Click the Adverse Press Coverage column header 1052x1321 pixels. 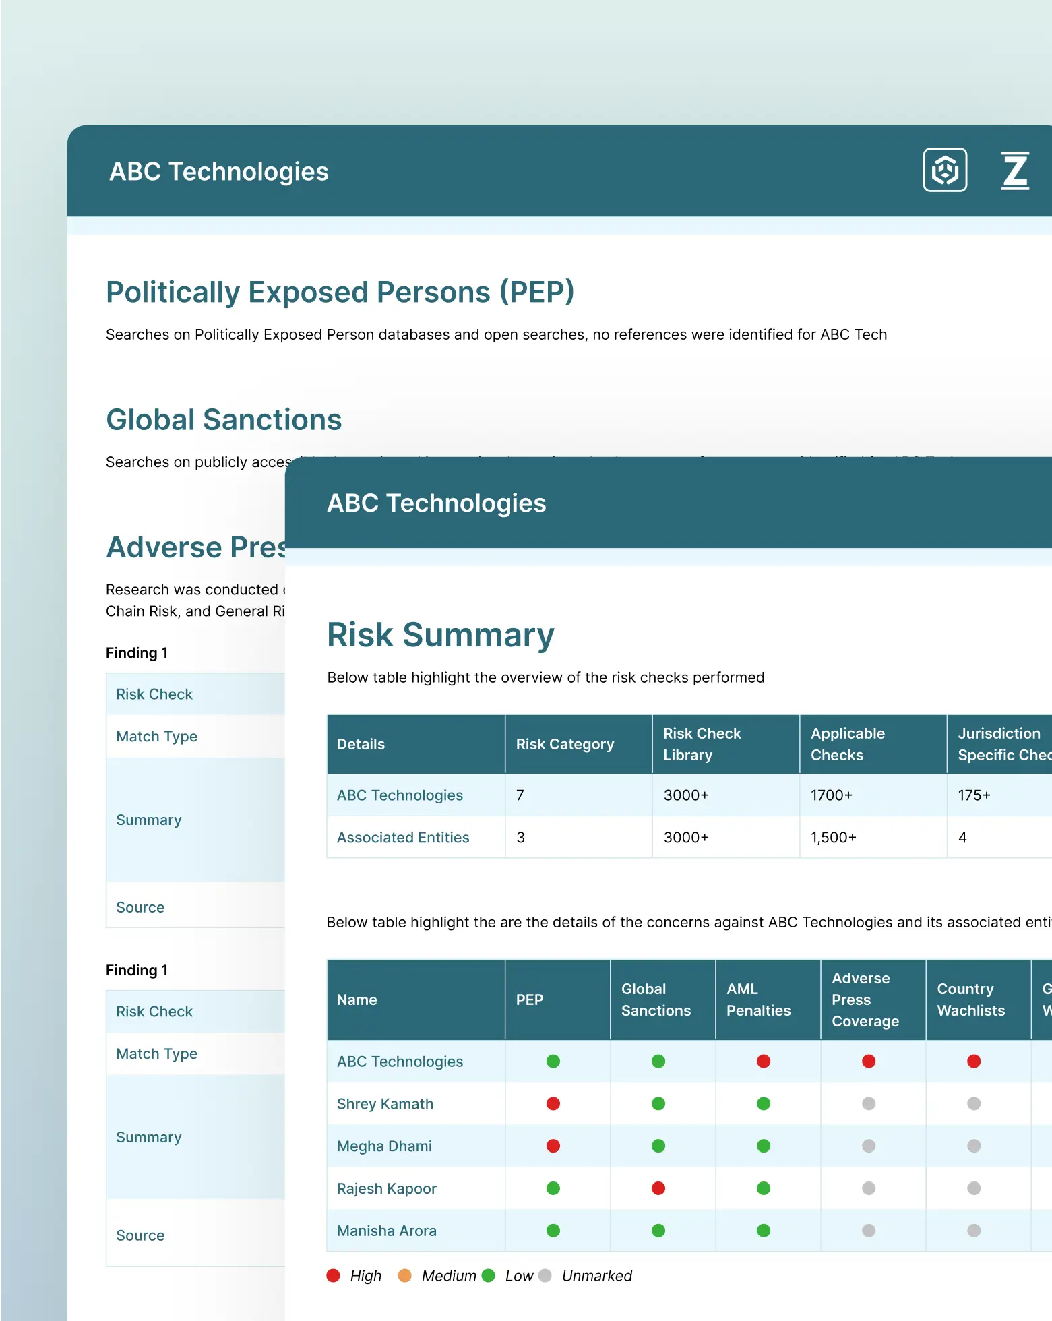[x=873, y=1000]
